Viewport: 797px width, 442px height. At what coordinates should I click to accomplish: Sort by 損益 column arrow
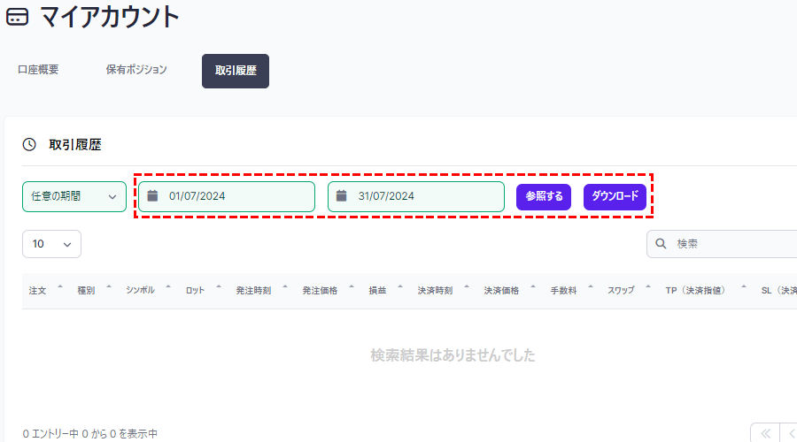[x=400, y=287]
